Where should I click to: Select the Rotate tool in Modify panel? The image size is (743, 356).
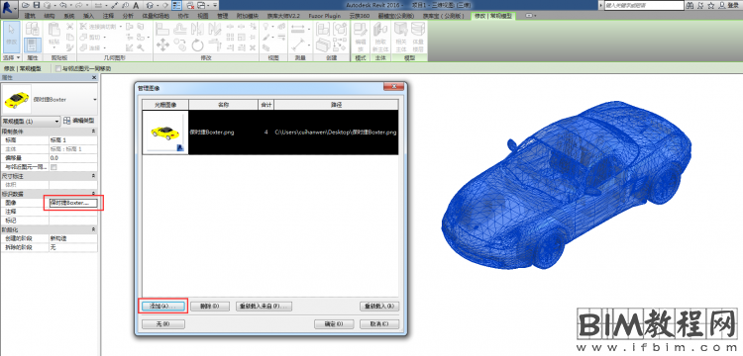[197, 45]
